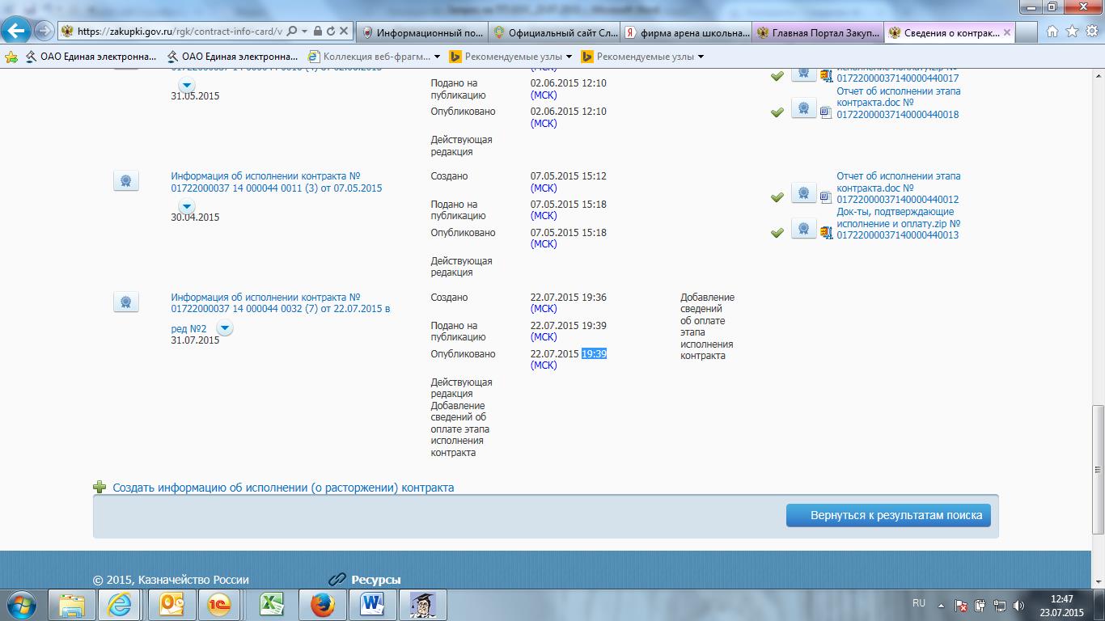Click signature icon next to document 0013
Viewport: 1105px width, 621px height.
[803, 229]
